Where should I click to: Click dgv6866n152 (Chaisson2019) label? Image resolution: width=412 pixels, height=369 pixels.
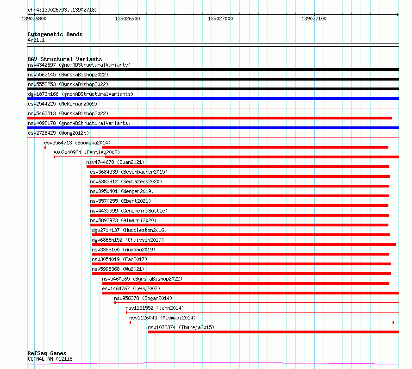[128, 240]
